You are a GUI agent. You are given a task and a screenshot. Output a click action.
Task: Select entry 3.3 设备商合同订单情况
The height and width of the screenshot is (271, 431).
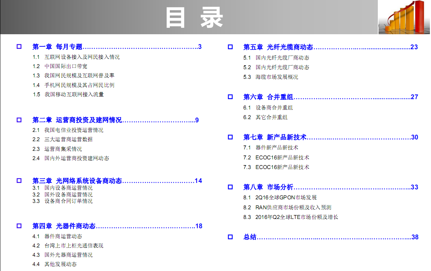(x=68, y=201)
